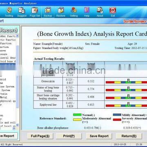
Task: Click the yellow Moderately Abnormal legend swatch
Action: tap(77, 120)
